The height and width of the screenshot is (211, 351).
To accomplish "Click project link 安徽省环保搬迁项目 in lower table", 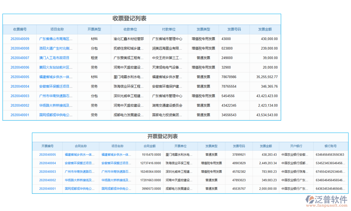I will (116, 162).
